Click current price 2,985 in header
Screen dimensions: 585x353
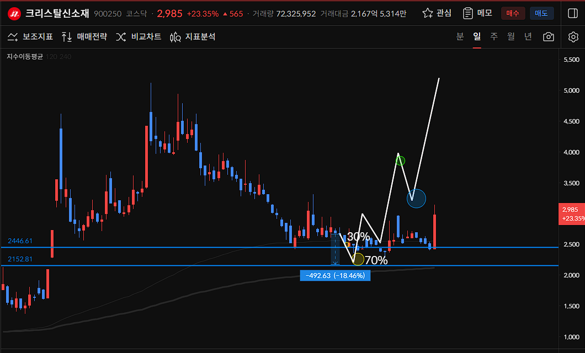169,14
